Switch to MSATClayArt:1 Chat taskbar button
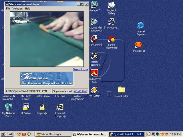 click(x=126, y=134)
